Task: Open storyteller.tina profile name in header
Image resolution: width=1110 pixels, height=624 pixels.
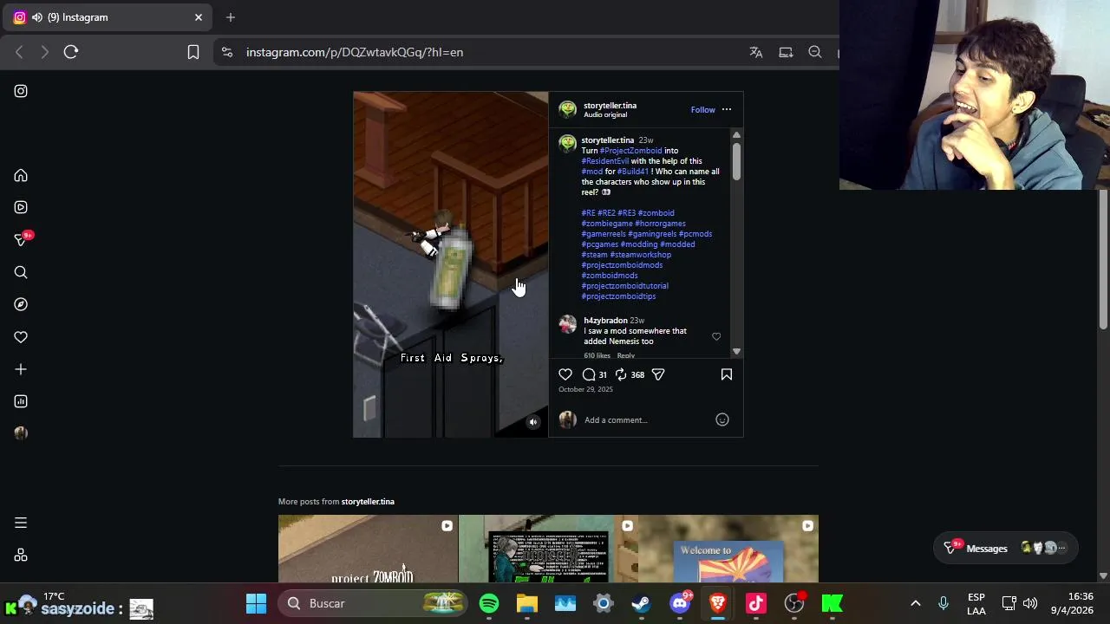Action: point(610,106)
